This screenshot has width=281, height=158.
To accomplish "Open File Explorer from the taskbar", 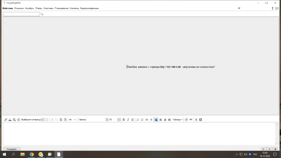I will [22, 154].
